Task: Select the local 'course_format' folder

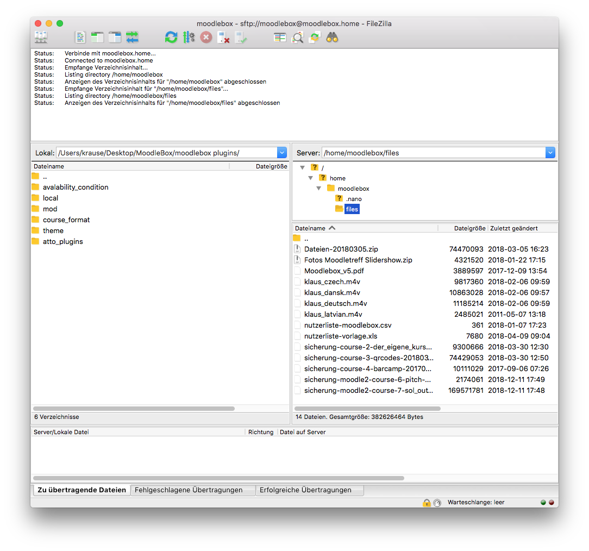Action: coord(160,220)
